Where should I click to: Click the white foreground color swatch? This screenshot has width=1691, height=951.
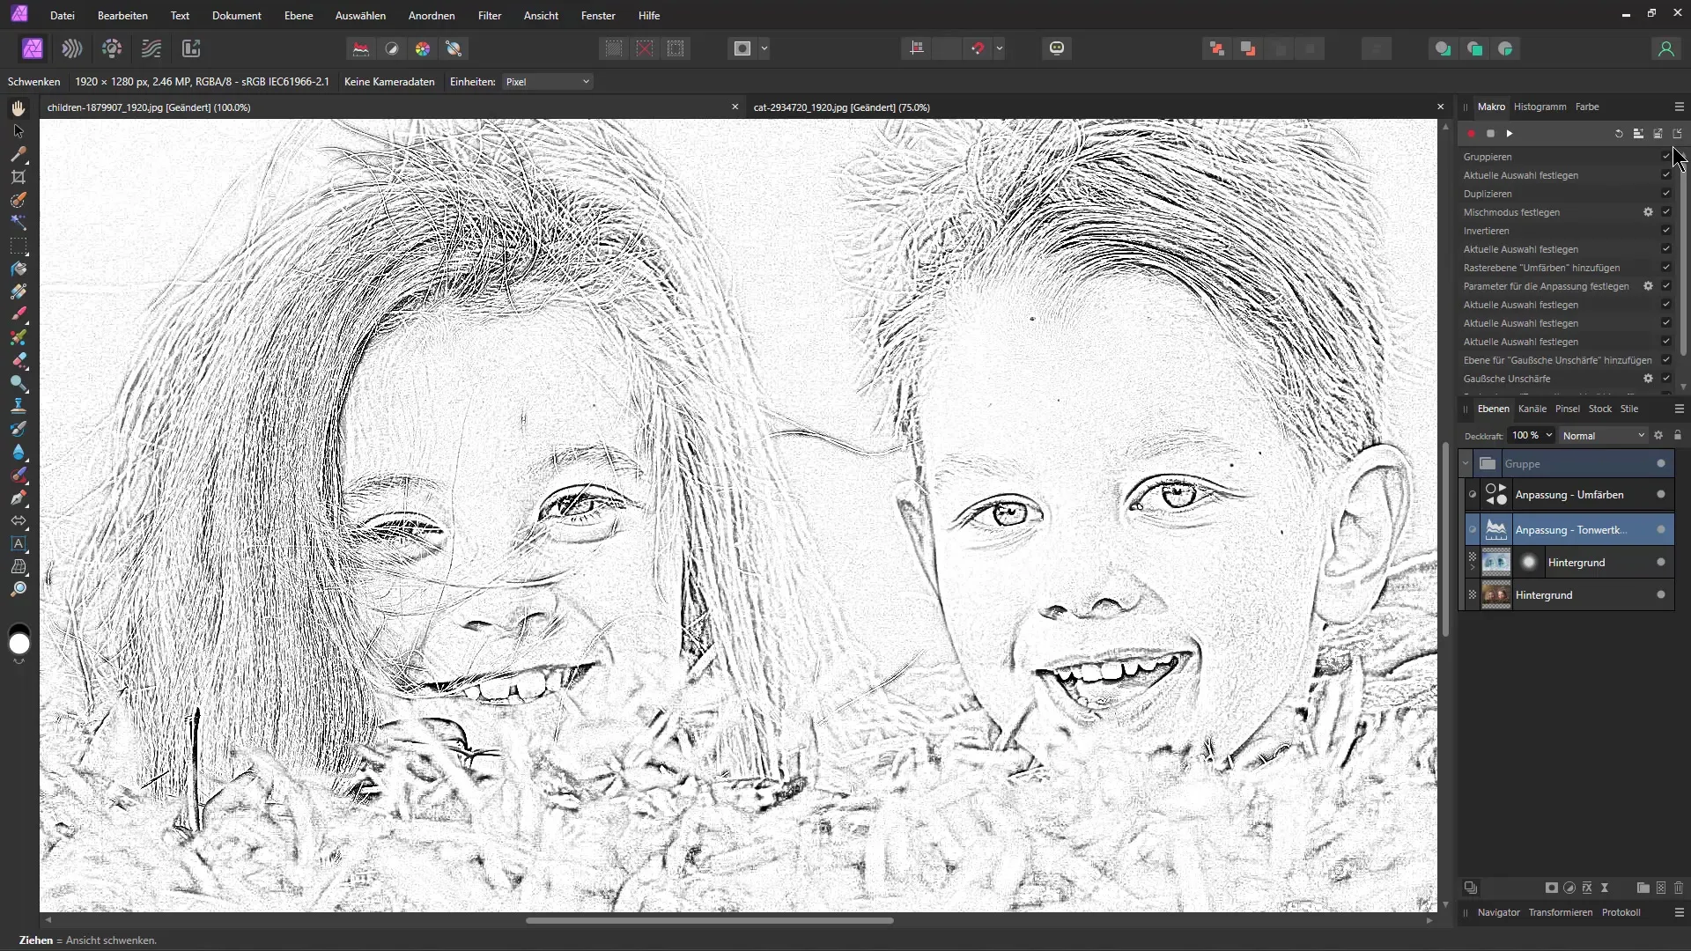[18, 645]
